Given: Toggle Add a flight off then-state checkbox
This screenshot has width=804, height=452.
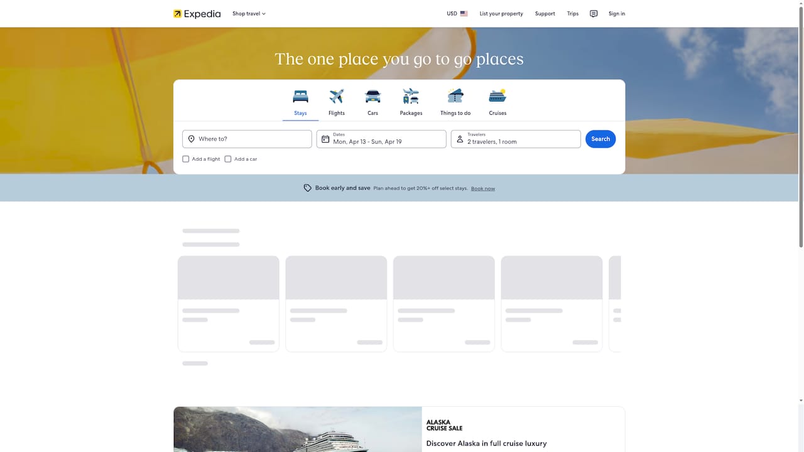Looking at the screenshot, I should (x=186, y=159).
